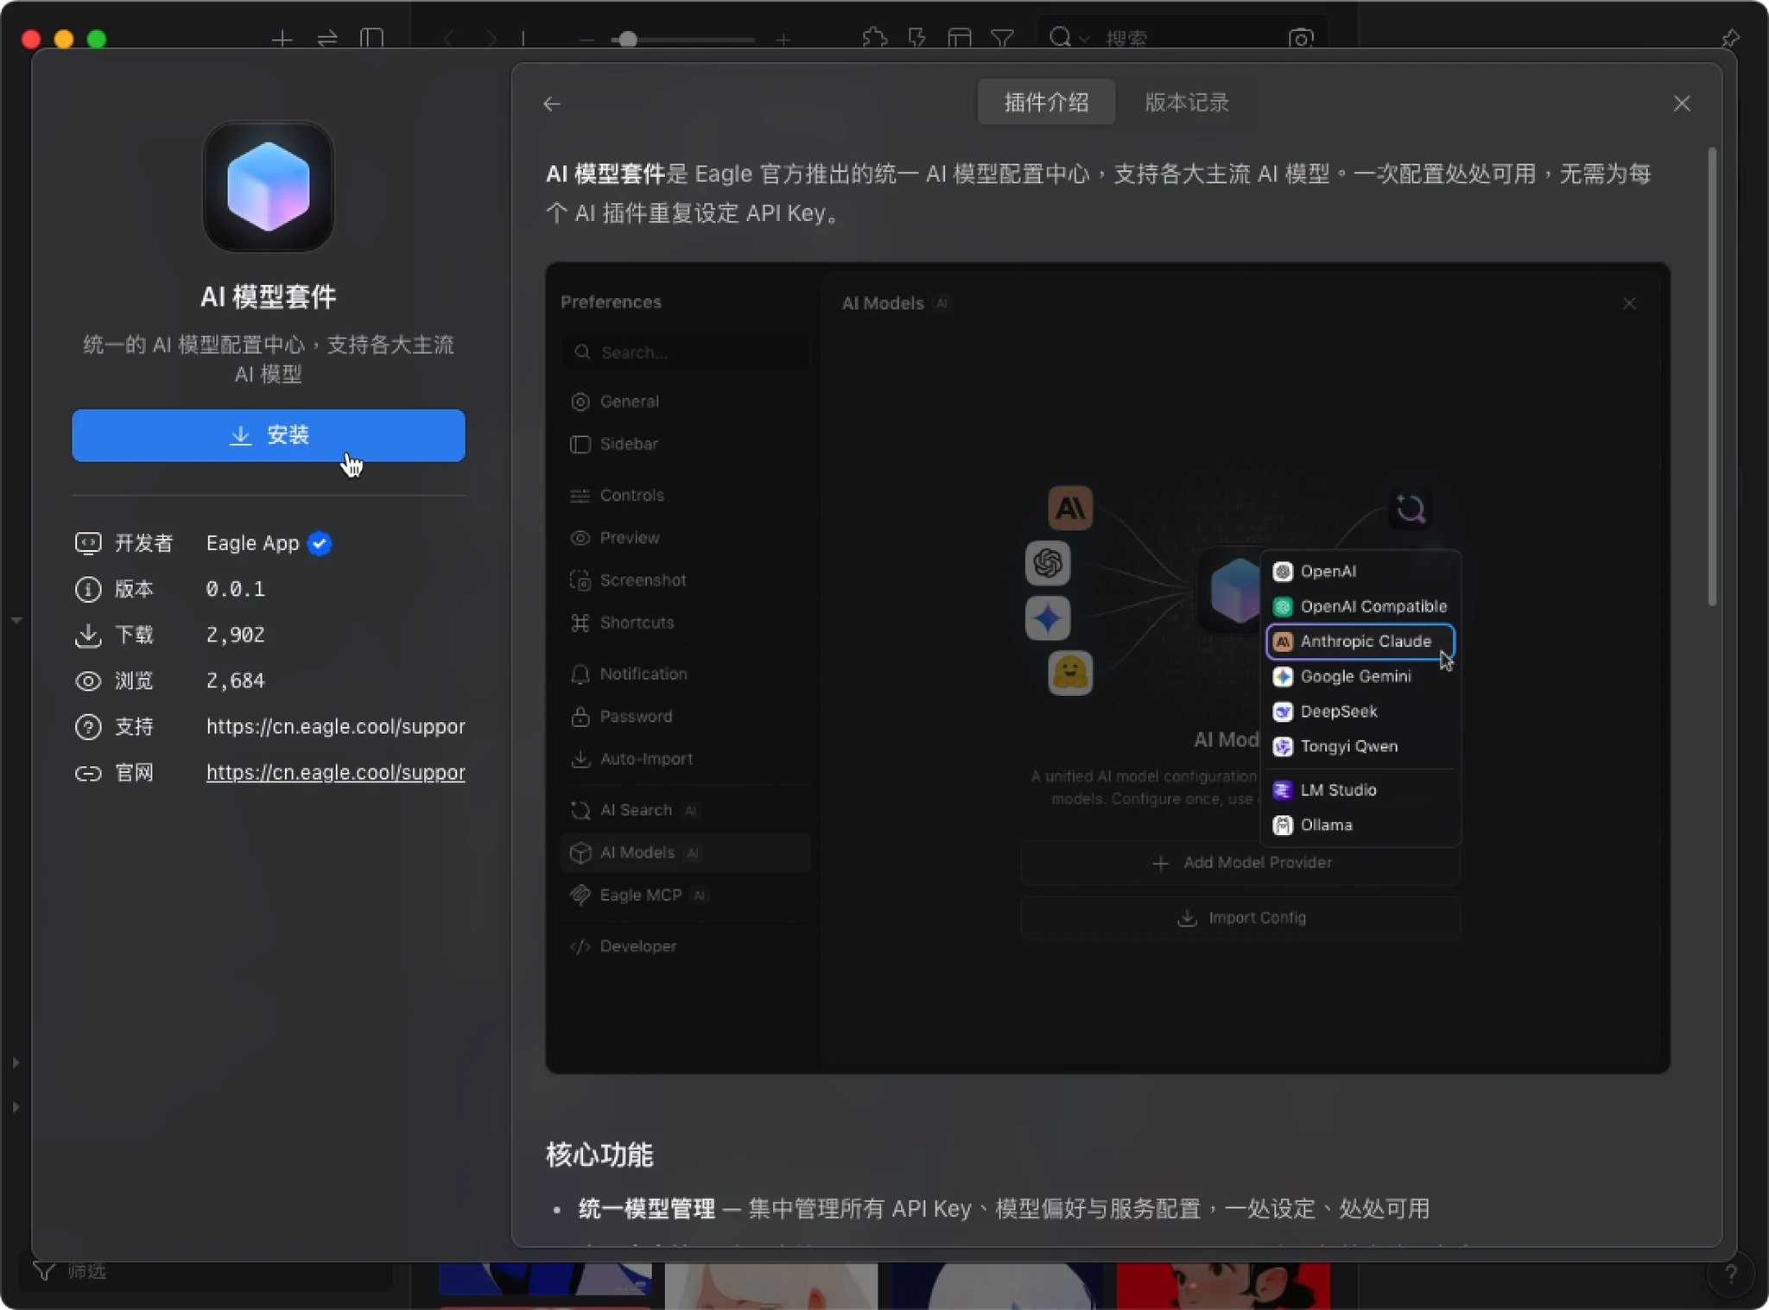Image resolution: width=1769 pixels, height=1310 pixels.
Task: Open the 支持 support URL
Action: pyautogui.click(x=335, y=726)
